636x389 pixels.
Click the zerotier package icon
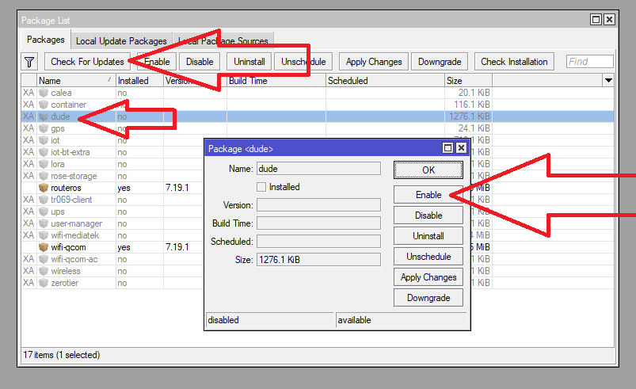pyautogui.click(x=44, y=283)
